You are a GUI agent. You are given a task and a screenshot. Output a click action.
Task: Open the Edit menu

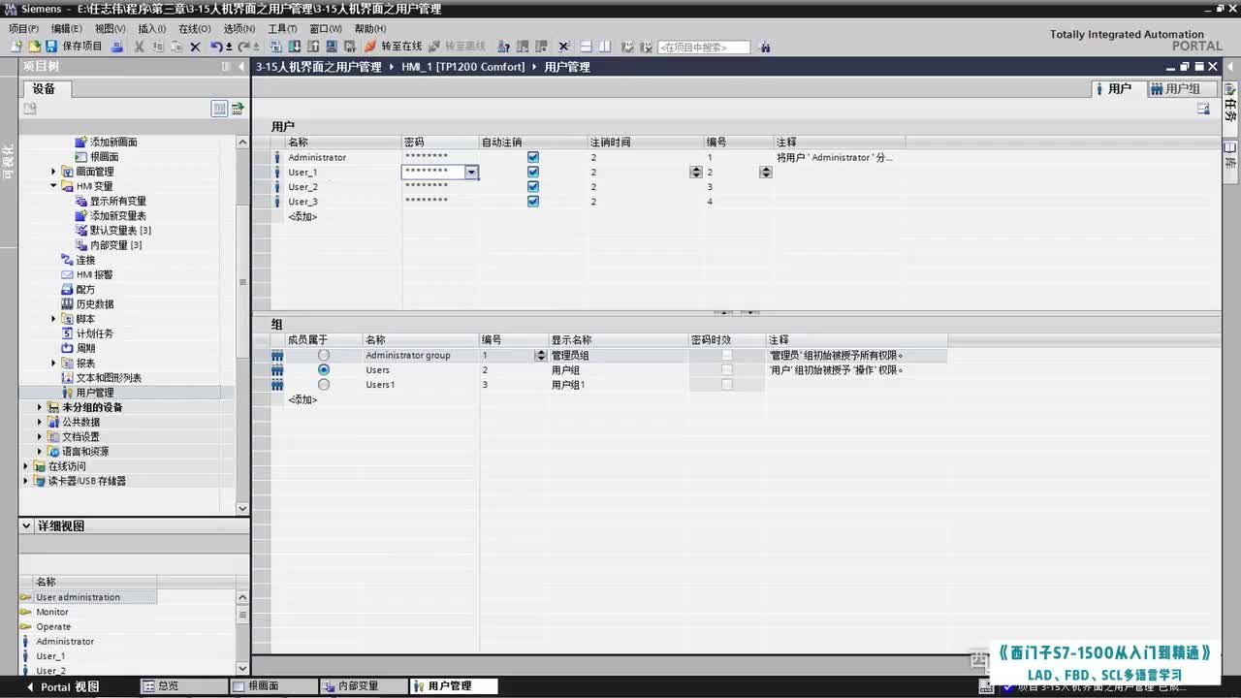(x=66, y=29)
